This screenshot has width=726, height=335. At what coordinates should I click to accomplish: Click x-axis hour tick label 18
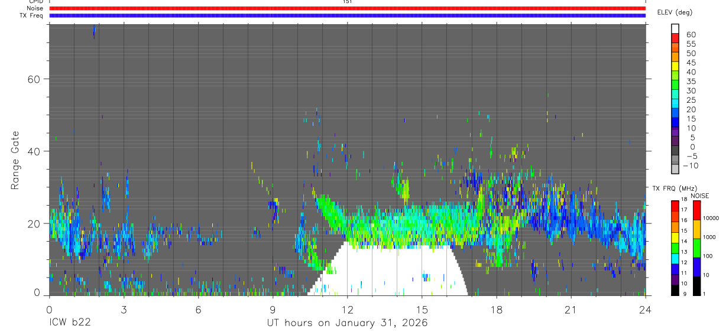(x=497, y=309)
